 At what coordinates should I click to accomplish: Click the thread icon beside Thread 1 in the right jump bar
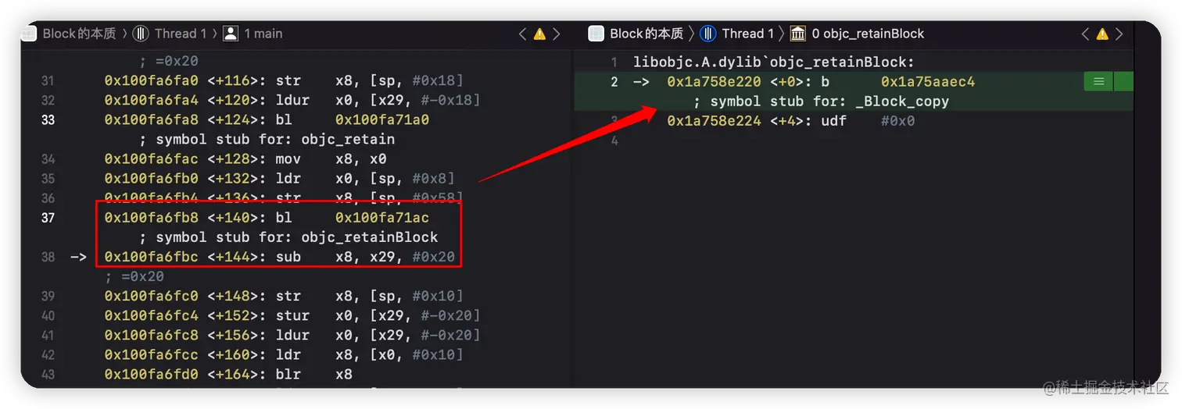click(x=708, y=34)
